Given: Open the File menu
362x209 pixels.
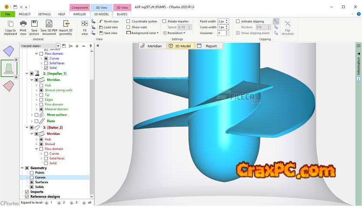Looking at the screenshot, I should click(8, 14).
